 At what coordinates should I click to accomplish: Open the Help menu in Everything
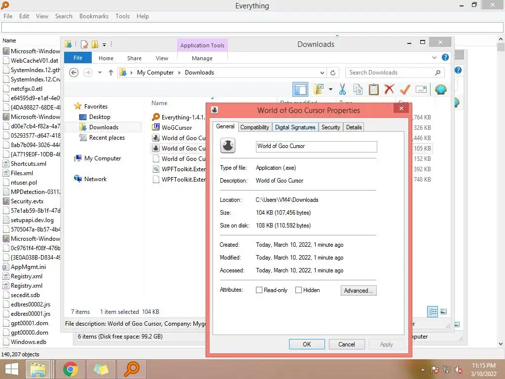143,16
